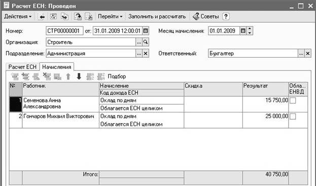Open the Ответственный selection ellipsis button
Image resolution: width=316 pixels, height=186 pixels.
click(301, 53)
